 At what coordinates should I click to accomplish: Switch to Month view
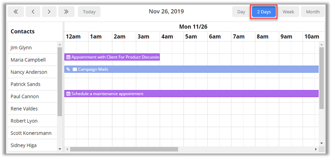(x=312, y=12)
